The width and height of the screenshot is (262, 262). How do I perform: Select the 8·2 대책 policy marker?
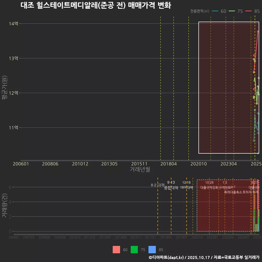click(157, 185)
